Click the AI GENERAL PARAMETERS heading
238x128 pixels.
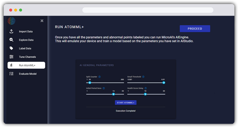[x=97, y=65]
